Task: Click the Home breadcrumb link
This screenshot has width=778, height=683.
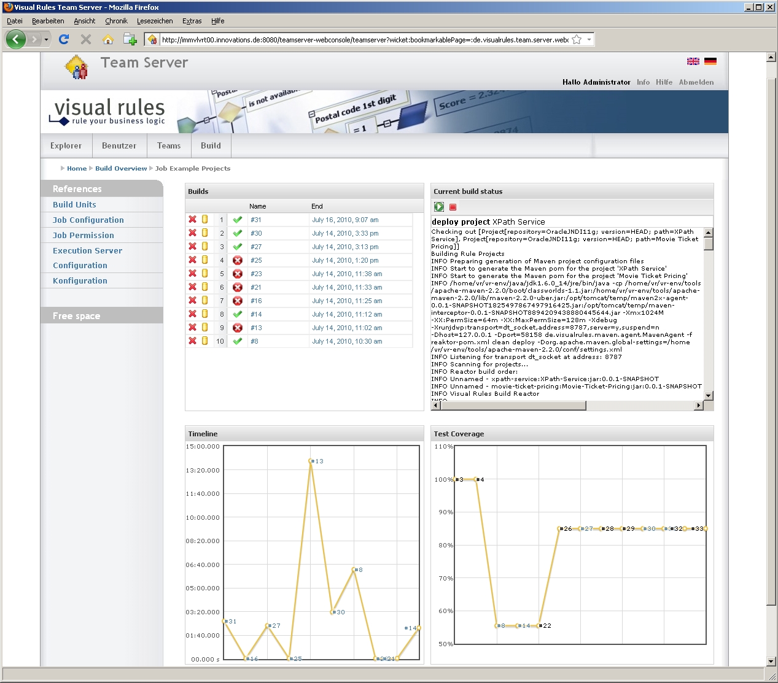Action: pos(77,168)
